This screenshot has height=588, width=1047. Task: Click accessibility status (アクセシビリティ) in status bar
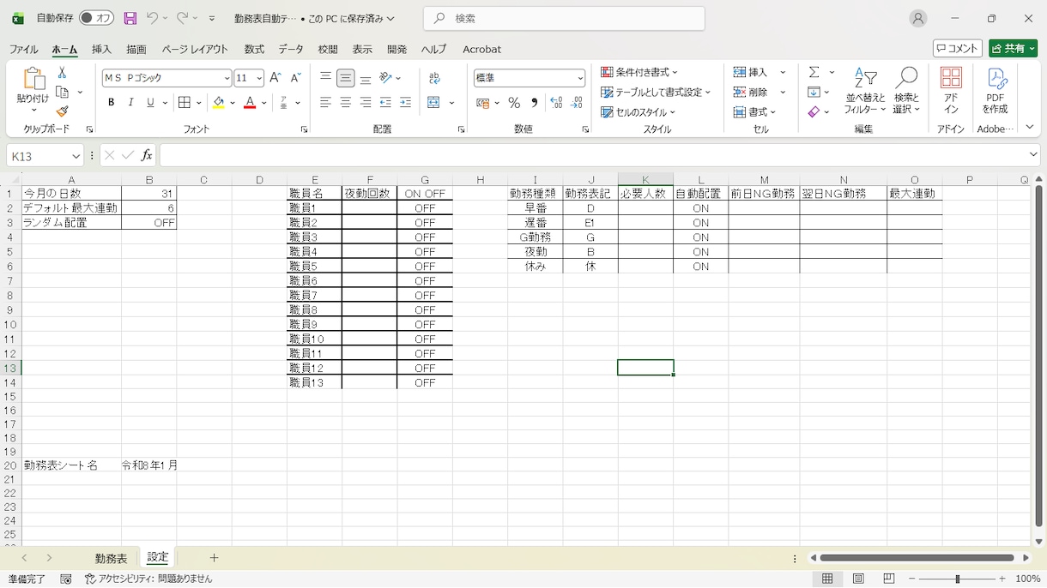click(148, 579)
